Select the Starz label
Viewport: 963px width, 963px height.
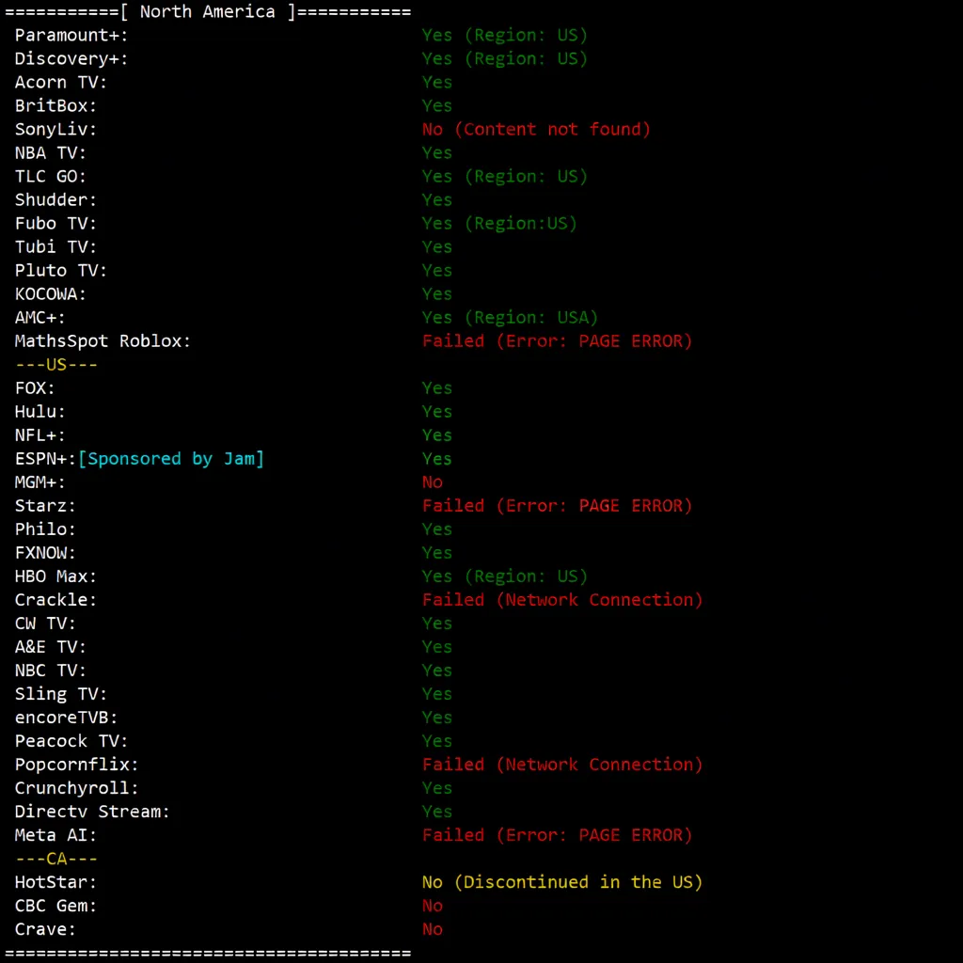45,505
